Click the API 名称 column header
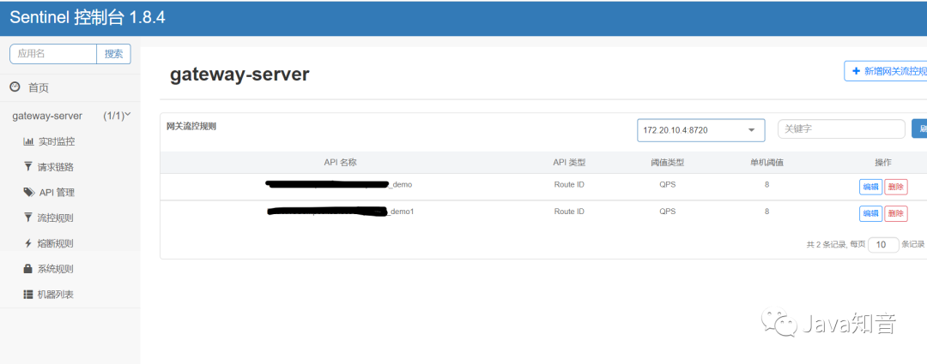Image resolution: width=927 pixels, height=364 pixels. [x=340, y=162]
